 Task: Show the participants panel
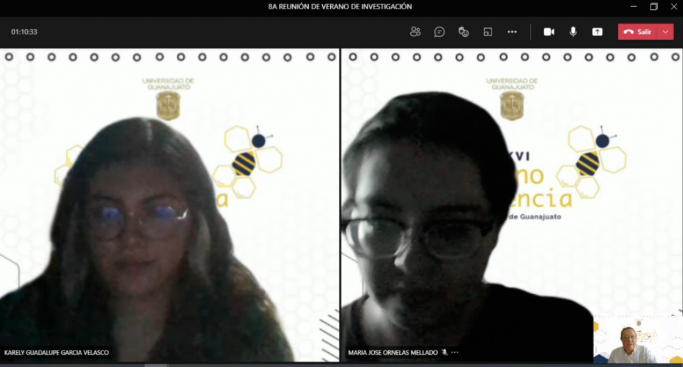pyautogui.click(x=415, y=32)
